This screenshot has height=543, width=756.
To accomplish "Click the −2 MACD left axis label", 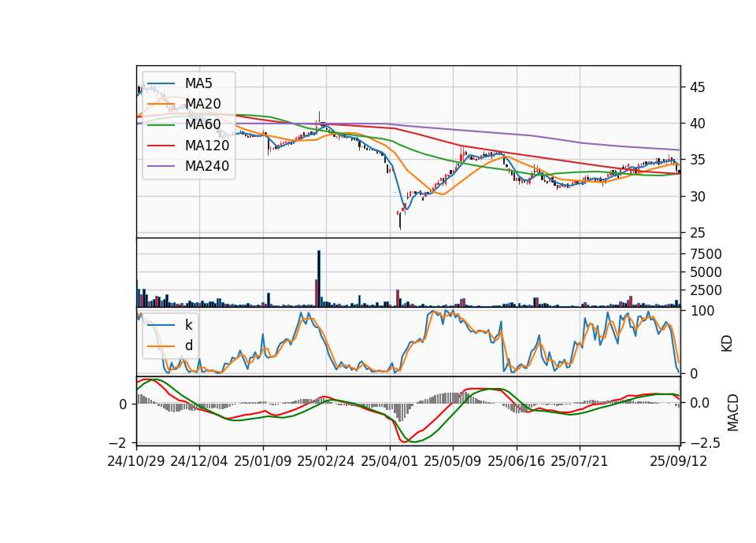I will coord(118,443).
